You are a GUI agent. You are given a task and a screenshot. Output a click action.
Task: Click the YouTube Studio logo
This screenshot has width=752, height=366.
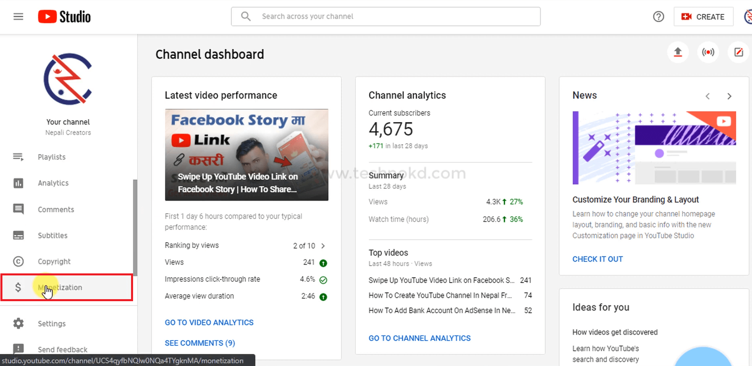(x=65, y=17)
